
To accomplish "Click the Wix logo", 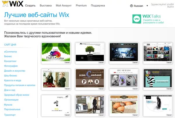I will [x=13, y=4].
